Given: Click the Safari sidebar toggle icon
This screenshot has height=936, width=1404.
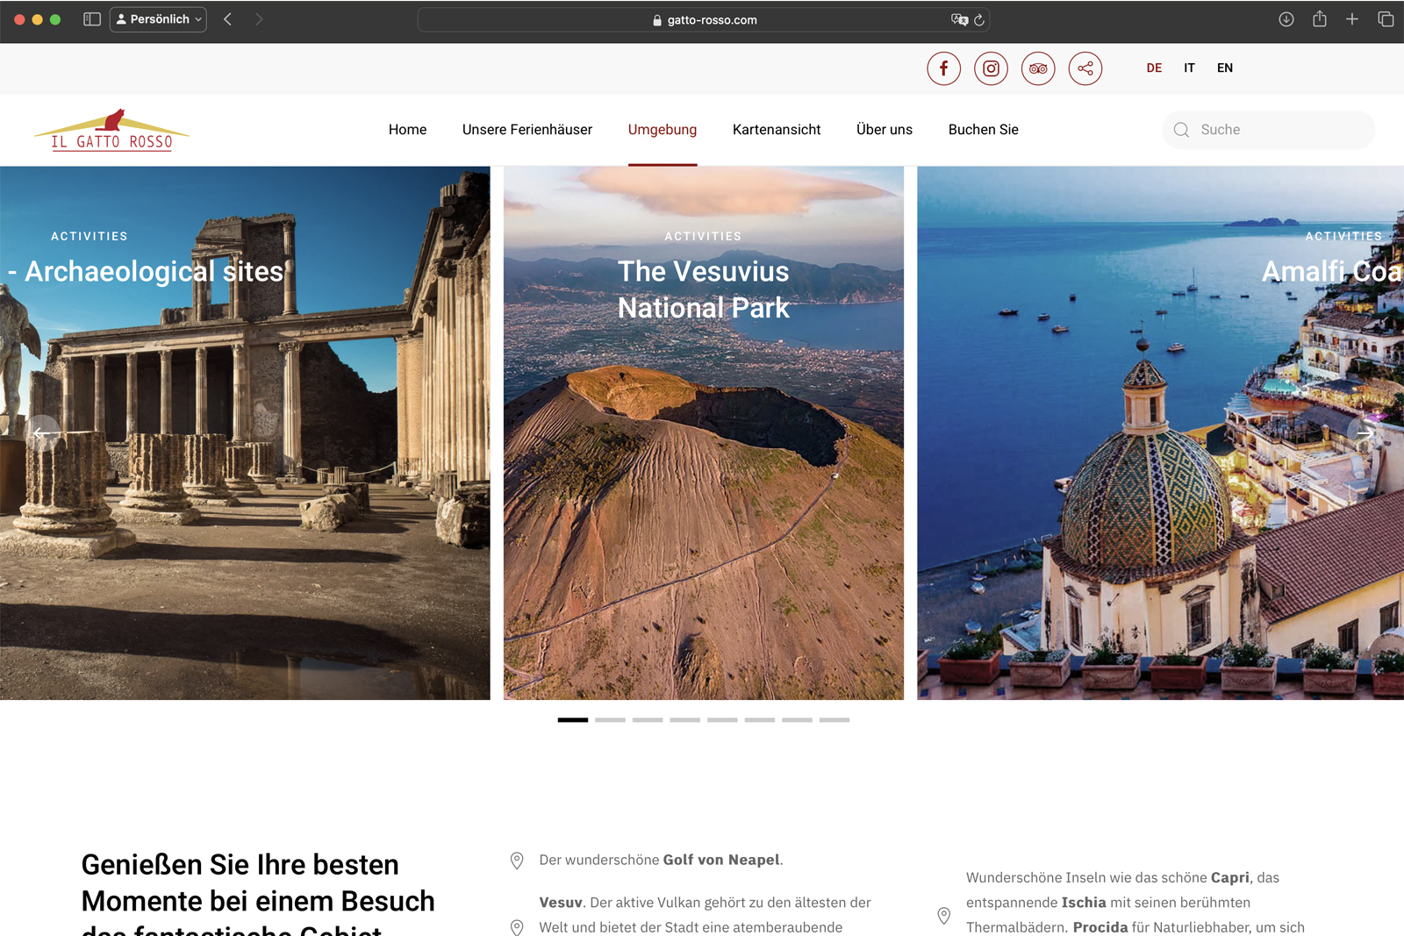Looking at the screenshot, I should pyautogui.click(x=92, y=19).
